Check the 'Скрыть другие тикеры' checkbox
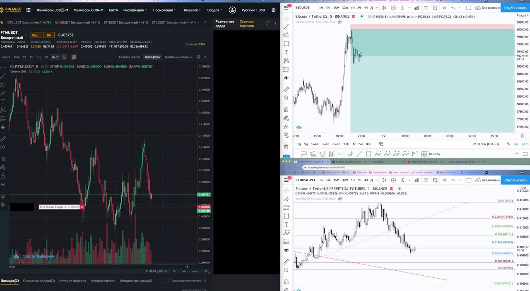The image size is (530, 291). (167, 281)
